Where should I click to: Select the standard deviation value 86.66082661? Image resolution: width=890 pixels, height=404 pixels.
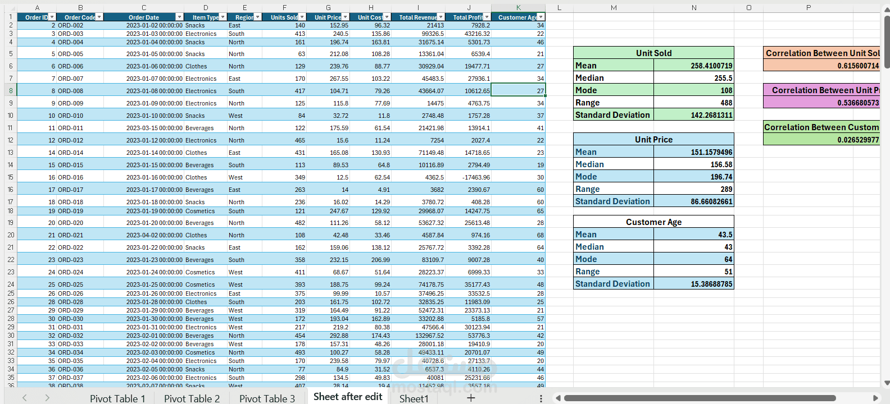(694, 201)
